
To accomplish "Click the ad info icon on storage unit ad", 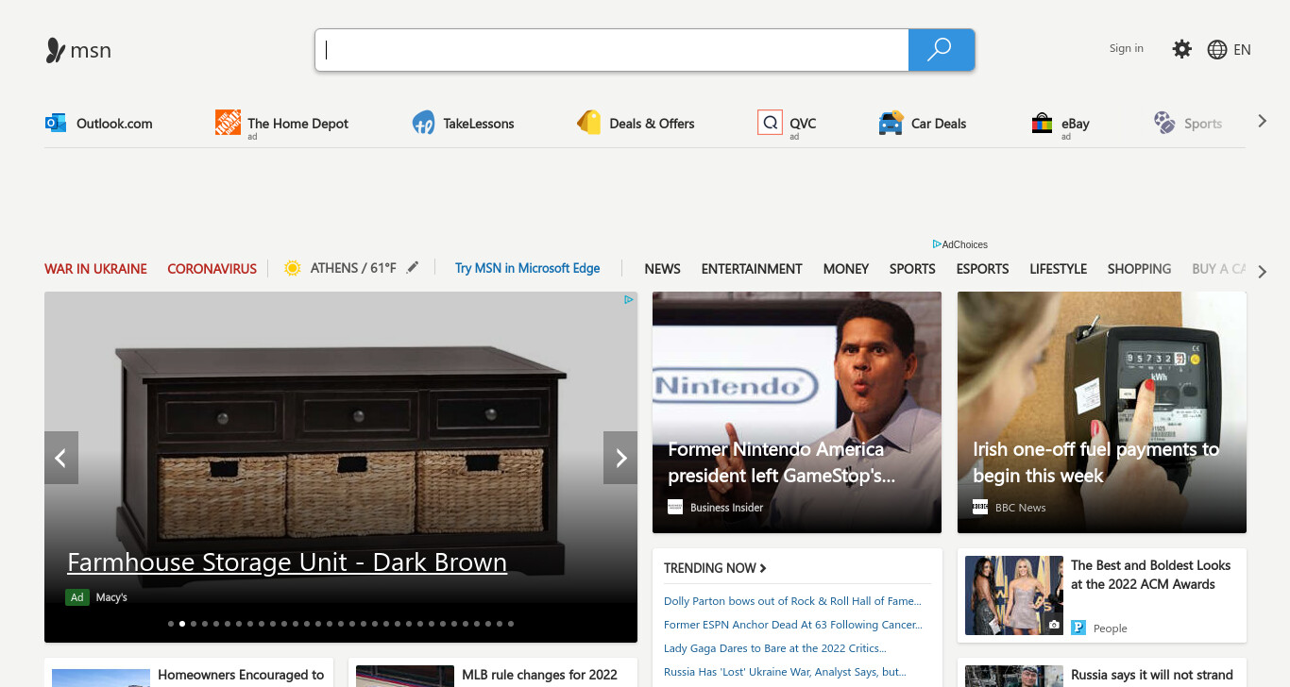I will point(628,300).
